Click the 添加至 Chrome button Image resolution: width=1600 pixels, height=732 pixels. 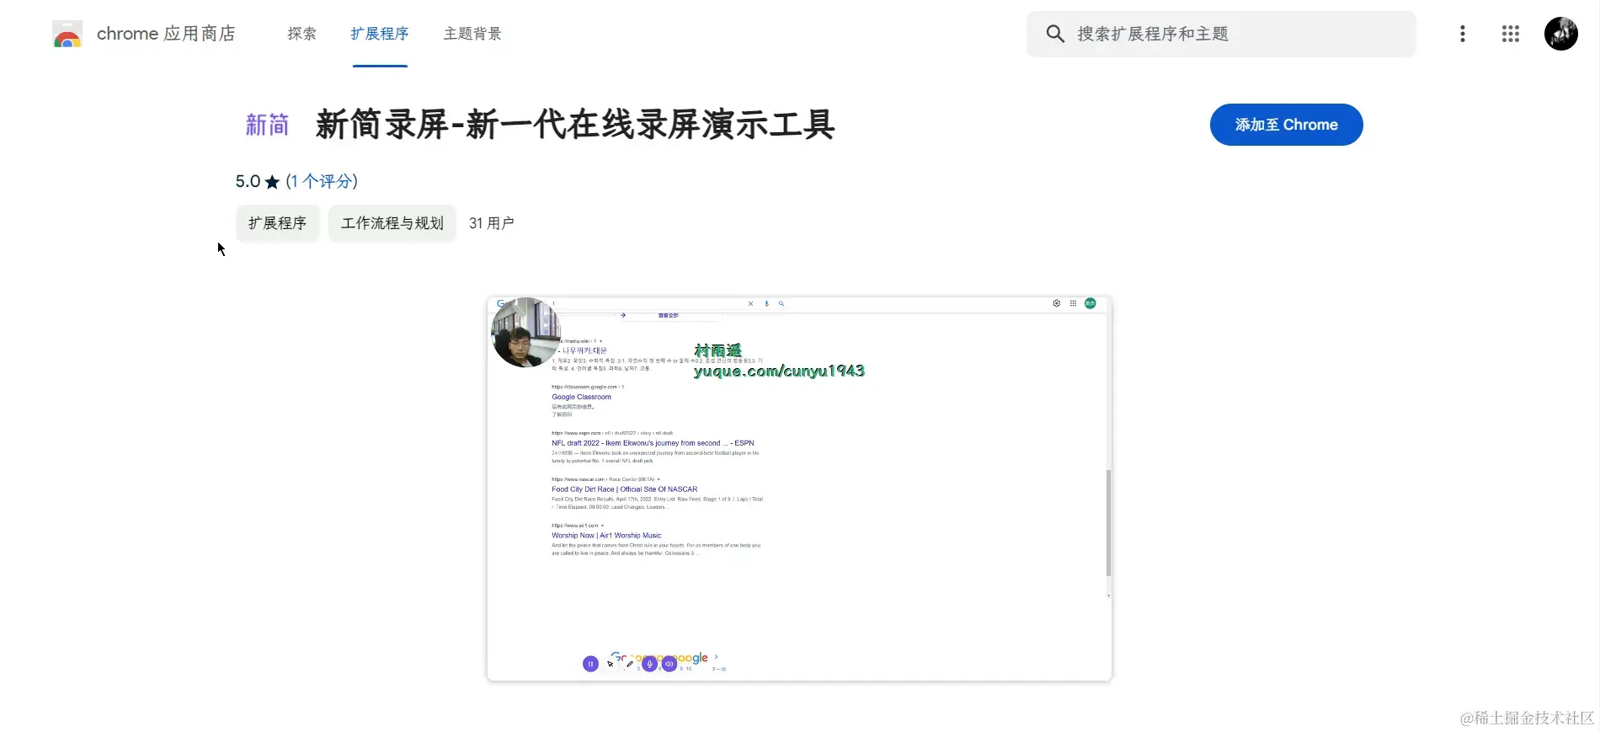[1286, 125]
